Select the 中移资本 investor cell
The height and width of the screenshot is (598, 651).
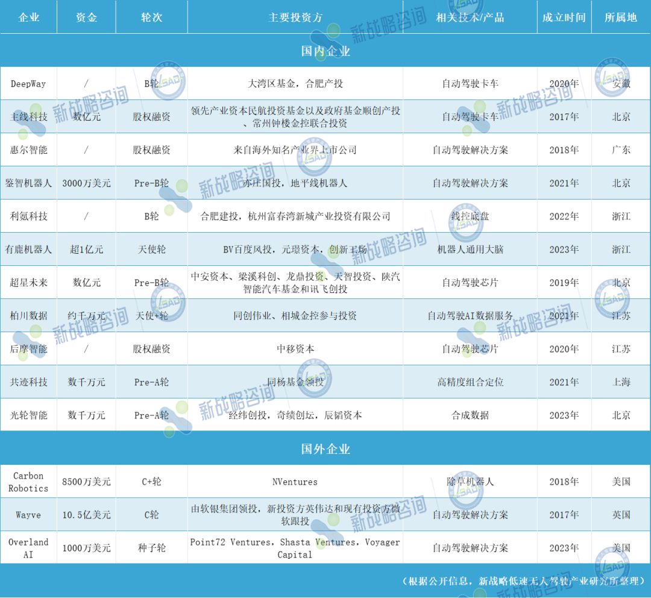(x=295, y=349)
